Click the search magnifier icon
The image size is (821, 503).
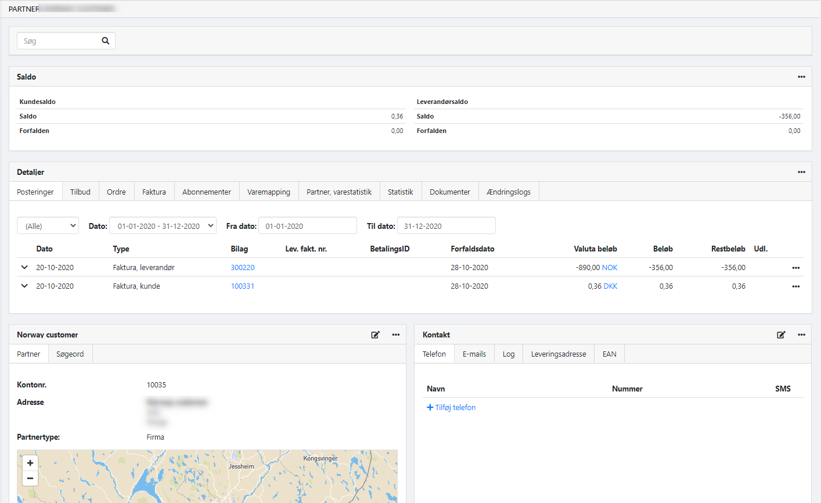coord(106,41)
